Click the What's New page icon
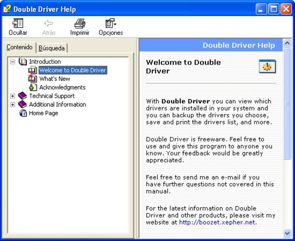Screen dimensions: 295x241 pyautogui.click(x=33, y=79)
